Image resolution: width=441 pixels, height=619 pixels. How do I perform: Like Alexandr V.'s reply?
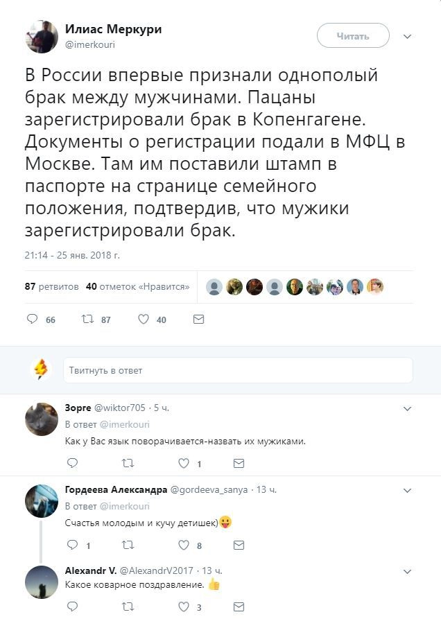[184, 607]
